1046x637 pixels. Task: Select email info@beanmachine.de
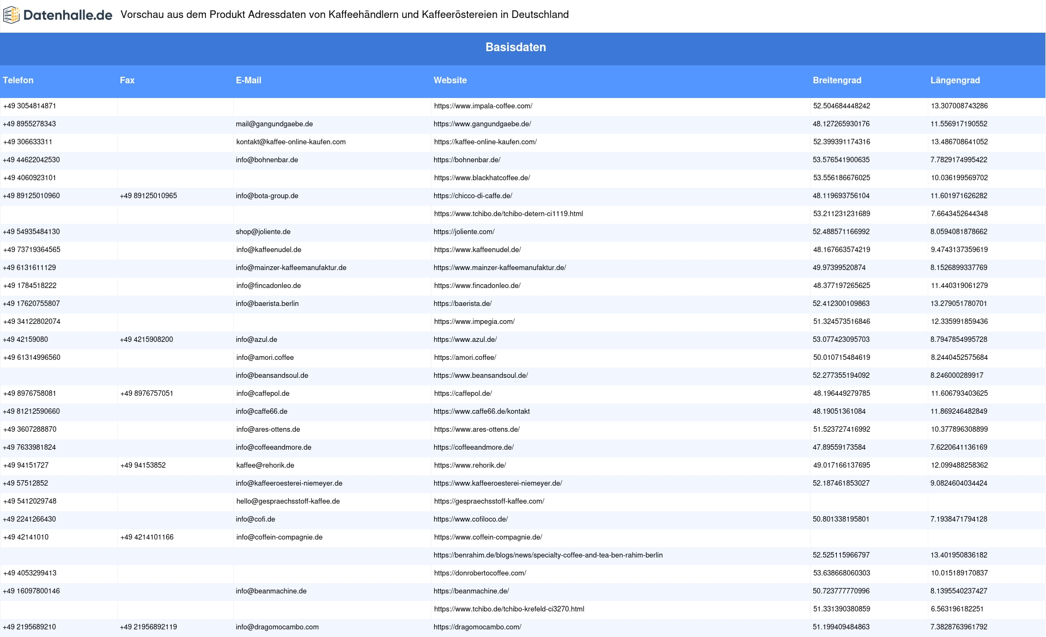(x=271, y=591)
